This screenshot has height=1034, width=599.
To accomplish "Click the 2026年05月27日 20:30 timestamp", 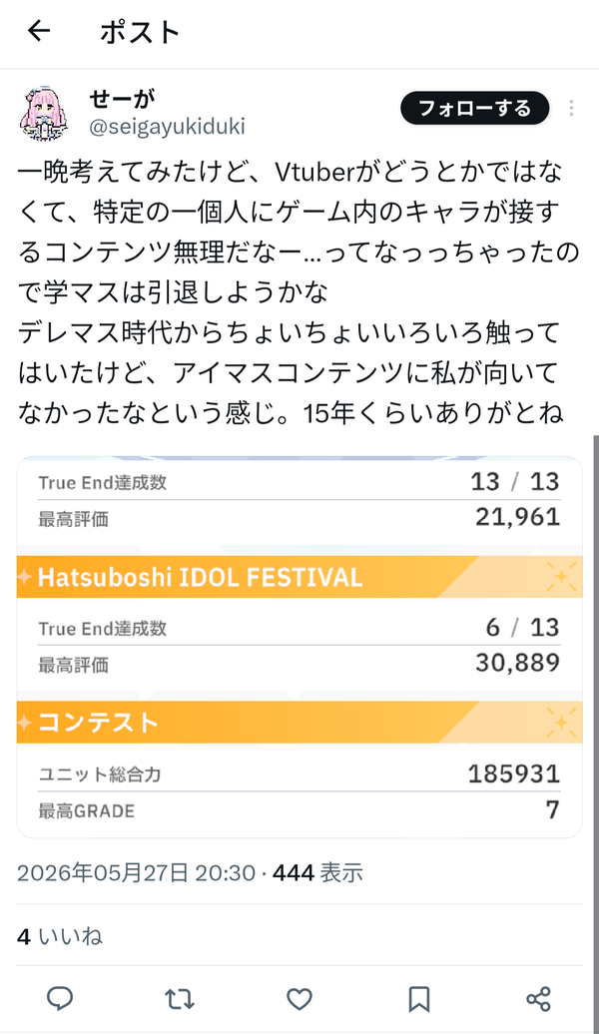I will click(136, 873).
